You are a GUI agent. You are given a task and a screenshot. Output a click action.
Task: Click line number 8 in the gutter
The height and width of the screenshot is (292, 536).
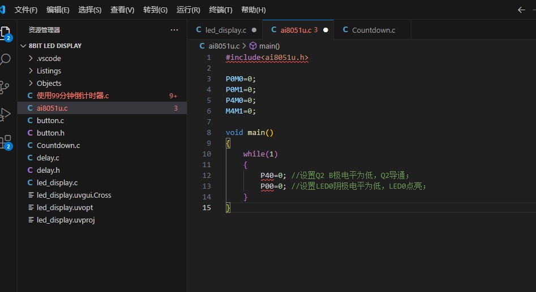[208, 132]
